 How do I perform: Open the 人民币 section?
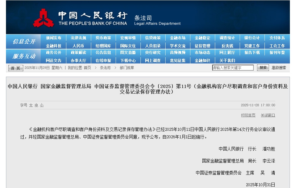tap(76, 46)
